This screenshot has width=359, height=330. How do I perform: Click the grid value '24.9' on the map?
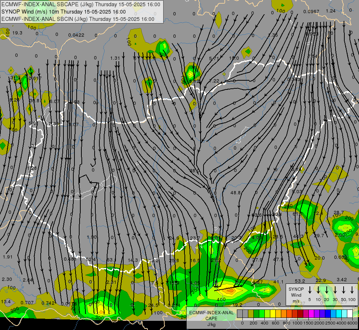pyautogui.click(x=174, y=238)
